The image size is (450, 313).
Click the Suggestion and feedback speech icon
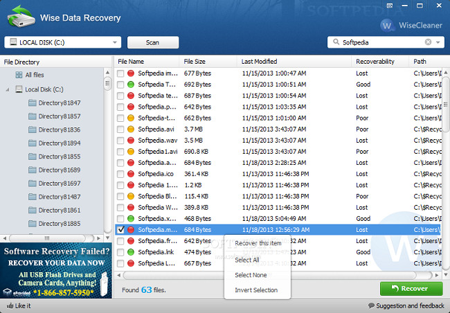point(372,305)
